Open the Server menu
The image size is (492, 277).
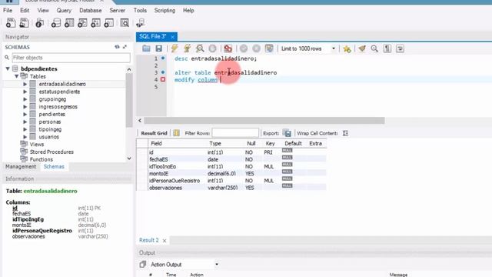tap(117, 10)
